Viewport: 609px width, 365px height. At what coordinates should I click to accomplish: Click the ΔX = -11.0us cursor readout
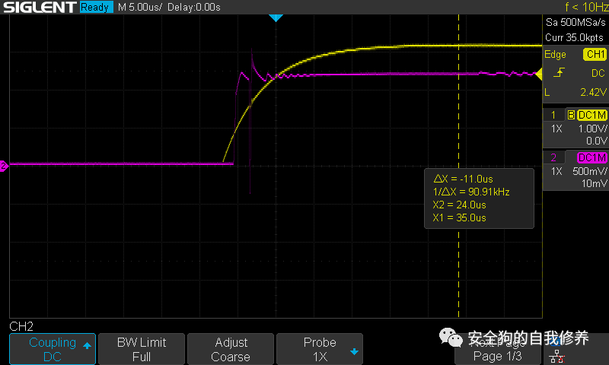pos(463,179)
